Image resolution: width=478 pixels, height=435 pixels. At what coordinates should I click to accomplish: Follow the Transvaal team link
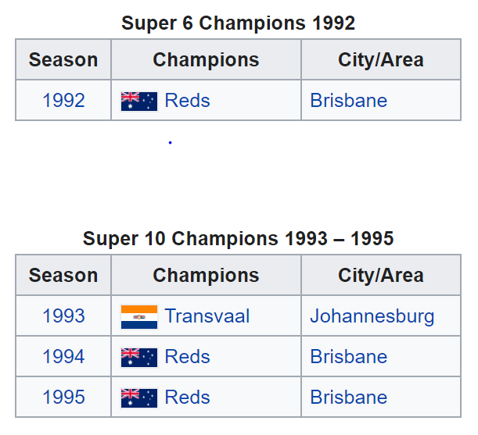207,316
